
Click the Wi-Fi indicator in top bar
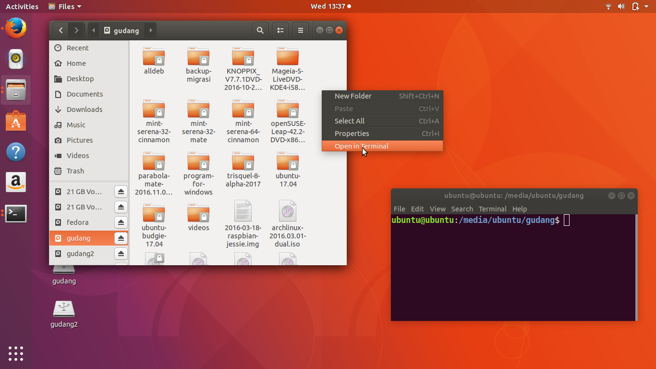(x=608, y=6)
